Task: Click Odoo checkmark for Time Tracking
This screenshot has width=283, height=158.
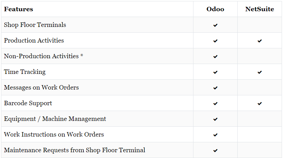Action: click(215, 72)
